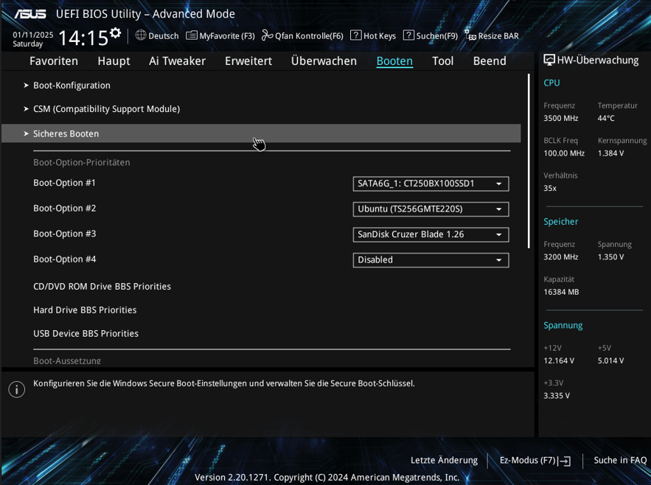Switch to the Haupt tab
Screen dimensions: 651x485
[x=114, y=61]
